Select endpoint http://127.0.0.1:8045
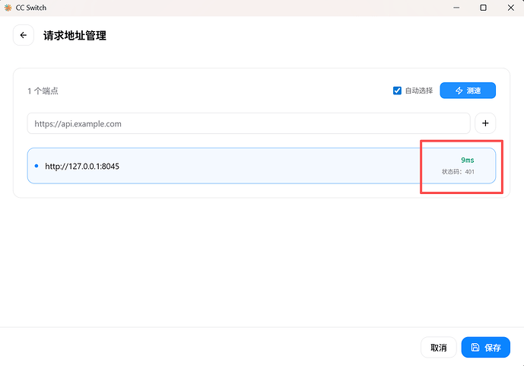524x366 pixels. pos(262,166)
